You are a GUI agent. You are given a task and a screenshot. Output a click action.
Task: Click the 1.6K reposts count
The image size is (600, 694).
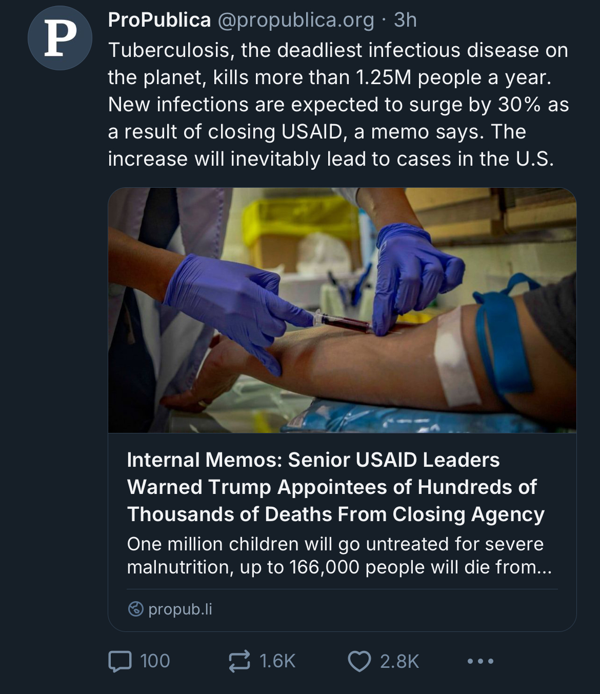(x=277, y=661)
